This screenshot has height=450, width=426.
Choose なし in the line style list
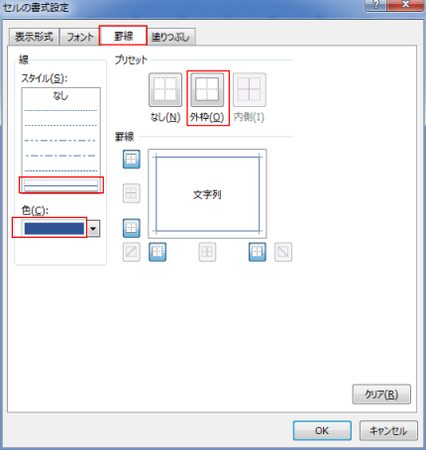(60, 96)
